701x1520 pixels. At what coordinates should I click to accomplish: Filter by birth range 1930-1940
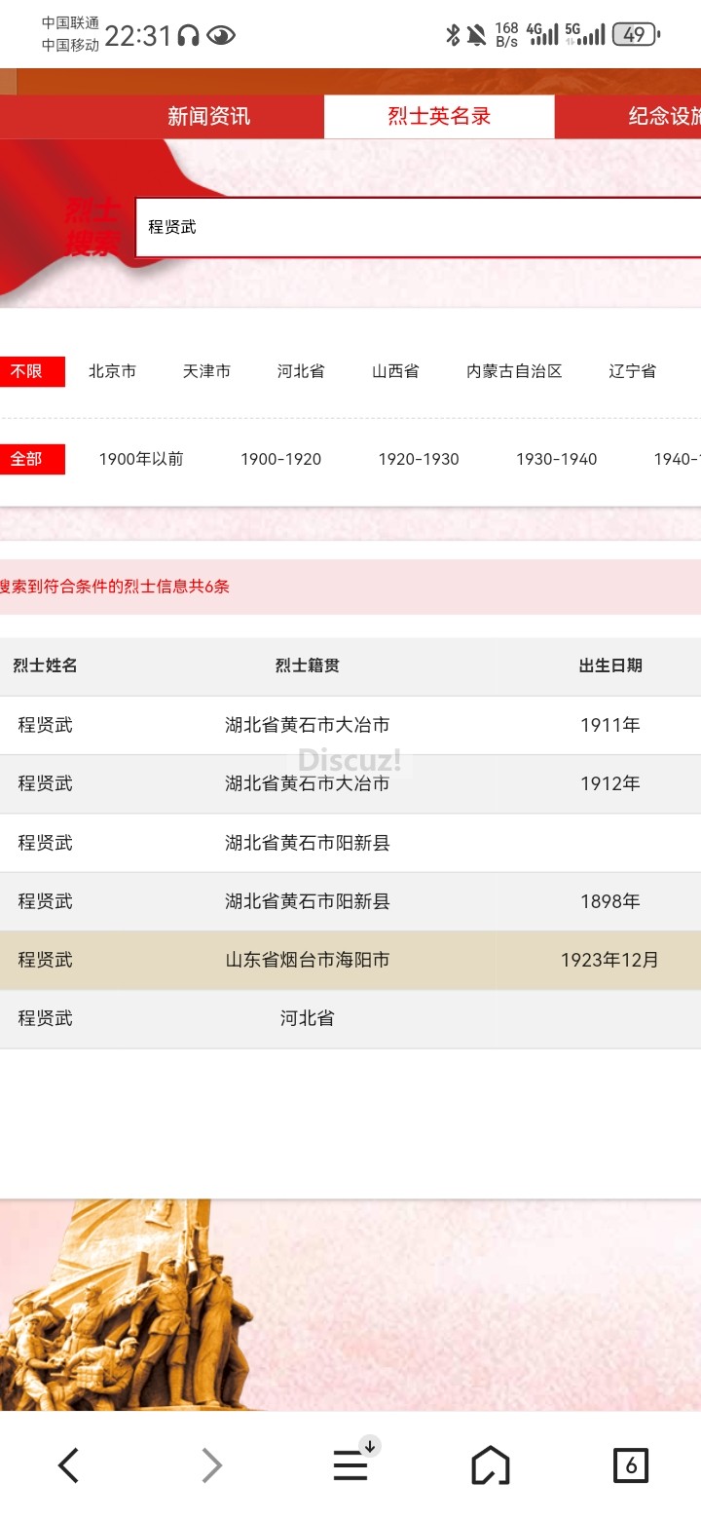[x=556, y=459]
